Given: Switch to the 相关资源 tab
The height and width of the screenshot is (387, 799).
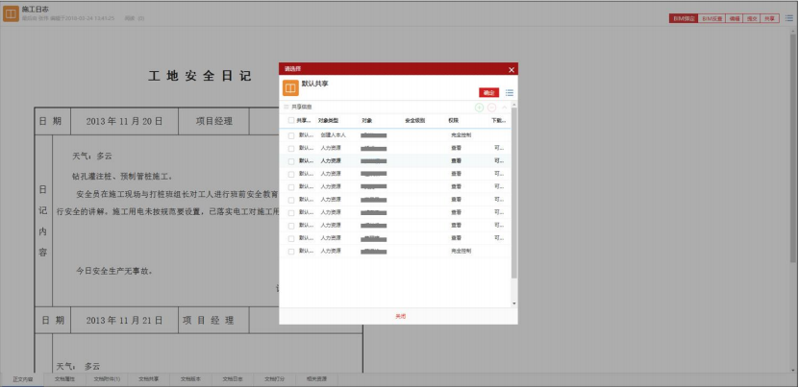Looking at the screenshot, I should [x=316, y=379].
